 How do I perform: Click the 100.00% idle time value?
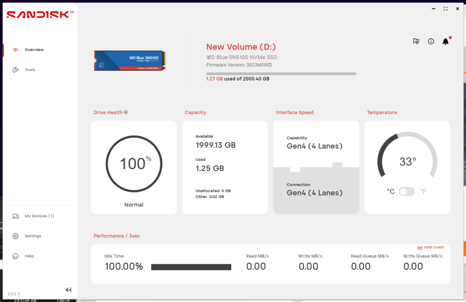click(x=124, y=266)
